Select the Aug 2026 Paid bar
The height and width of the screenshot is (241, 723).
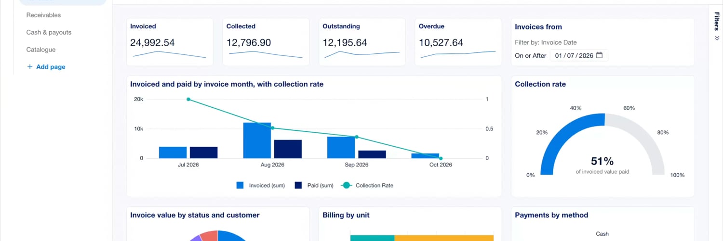coord(288,149)
